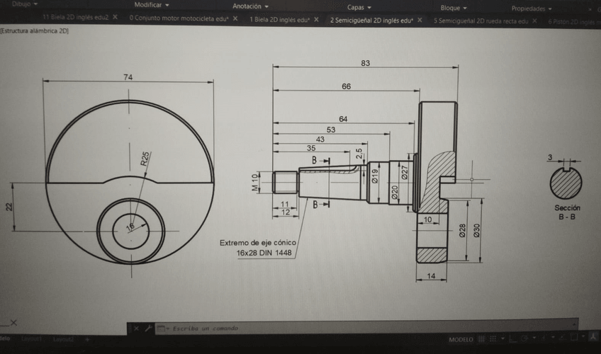Select the 14 width dimension at bottom
The image size is (601, 354).
pos(431,276)
